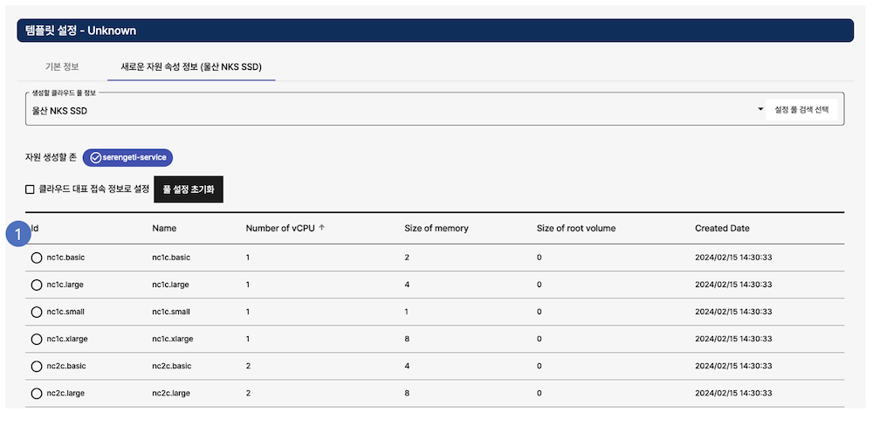Choose the nc2c.large radio button

pyautogui.click(x=37, y=393)
